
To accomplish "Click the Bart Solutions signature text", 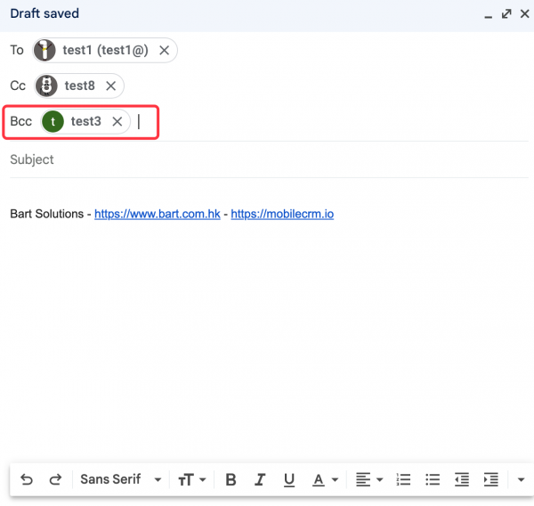I will [x=46, y=214].
